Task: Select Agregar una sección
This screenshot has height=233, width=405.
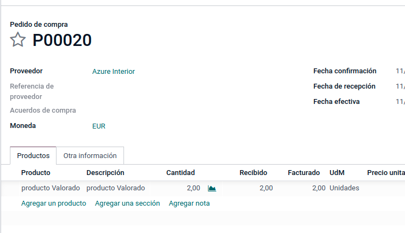Action: coord(127,203)
